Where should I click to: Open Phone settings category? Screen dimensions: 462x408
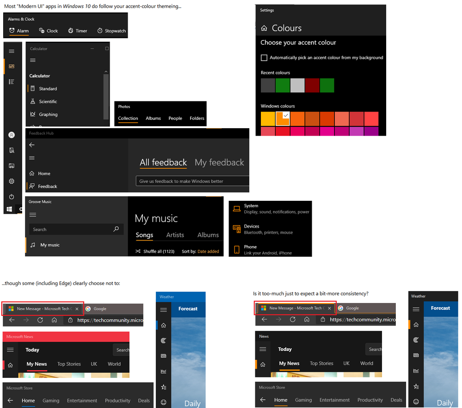click(262, 250)
